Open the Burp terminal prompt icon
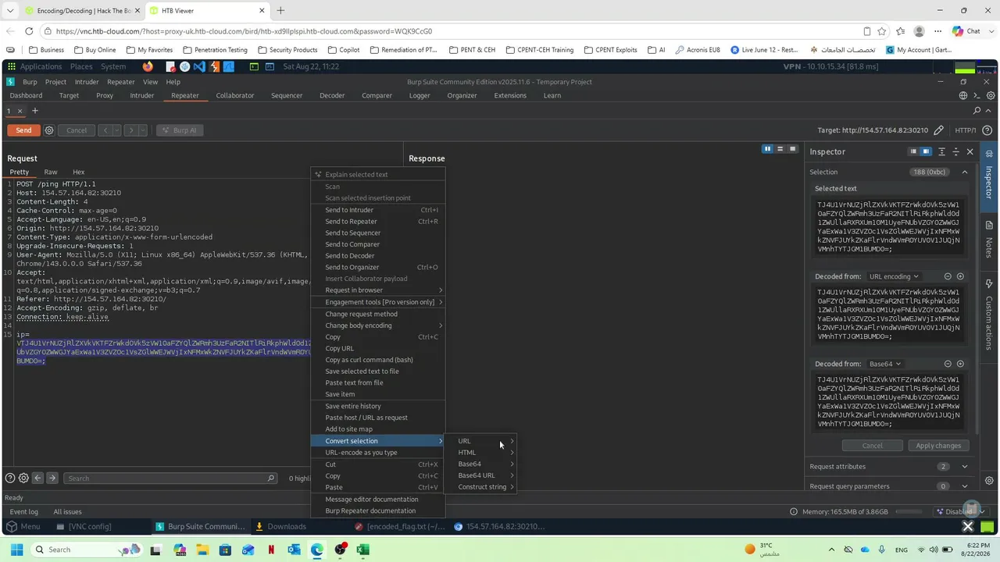This screenshot has height=562, width=1000. point(975,95)
